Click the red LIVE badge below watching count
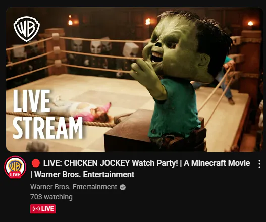Screen dimensions: 266x222 coord(43,209)
